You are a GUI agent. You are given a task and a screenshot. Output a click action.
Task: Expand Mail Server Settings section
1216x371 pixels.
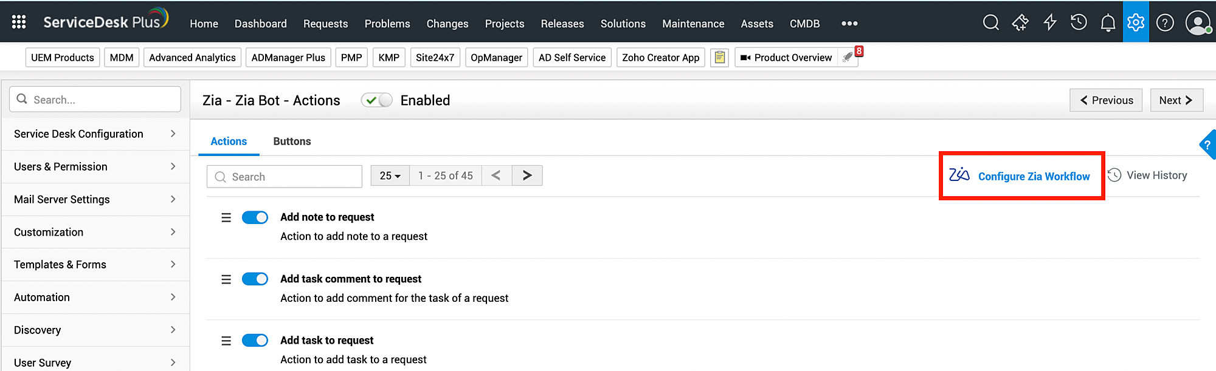pos(95,199)
